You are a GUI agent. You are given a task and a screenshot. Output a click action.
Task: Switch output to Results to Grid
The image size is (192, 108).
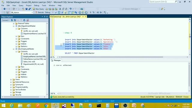click(x=83, y=13)
